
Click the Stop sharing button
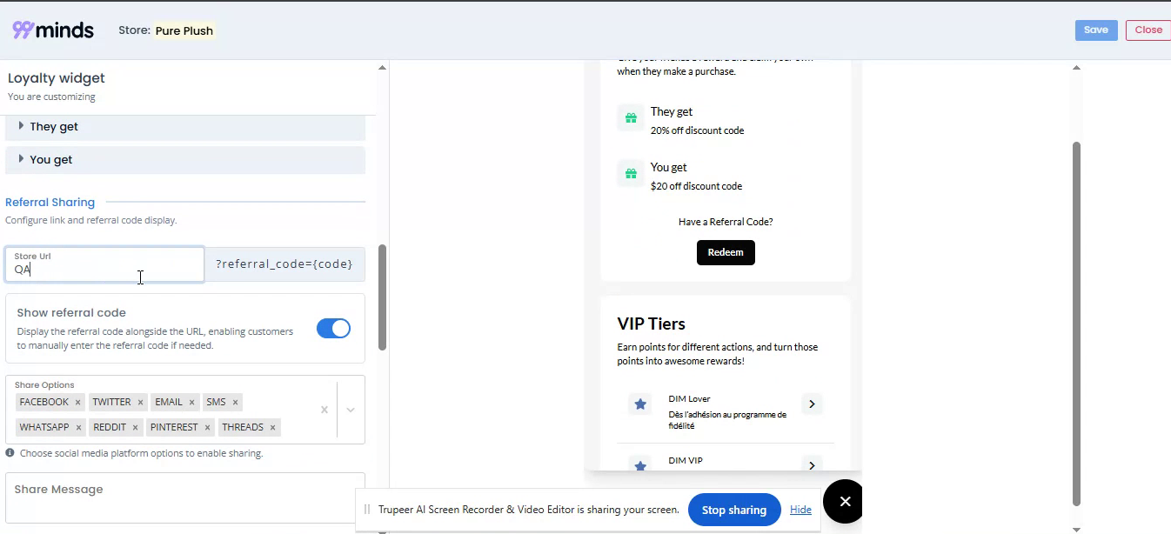(734, 510)
